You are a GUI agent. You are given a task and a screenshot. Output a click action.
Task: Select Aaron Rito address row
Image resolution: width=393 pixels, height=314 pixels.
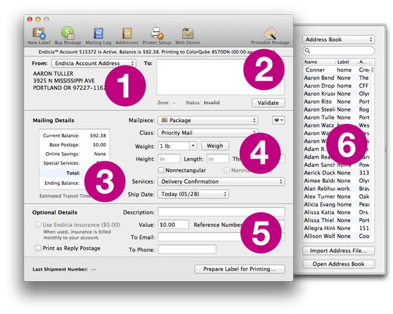[x=337, y=102]
